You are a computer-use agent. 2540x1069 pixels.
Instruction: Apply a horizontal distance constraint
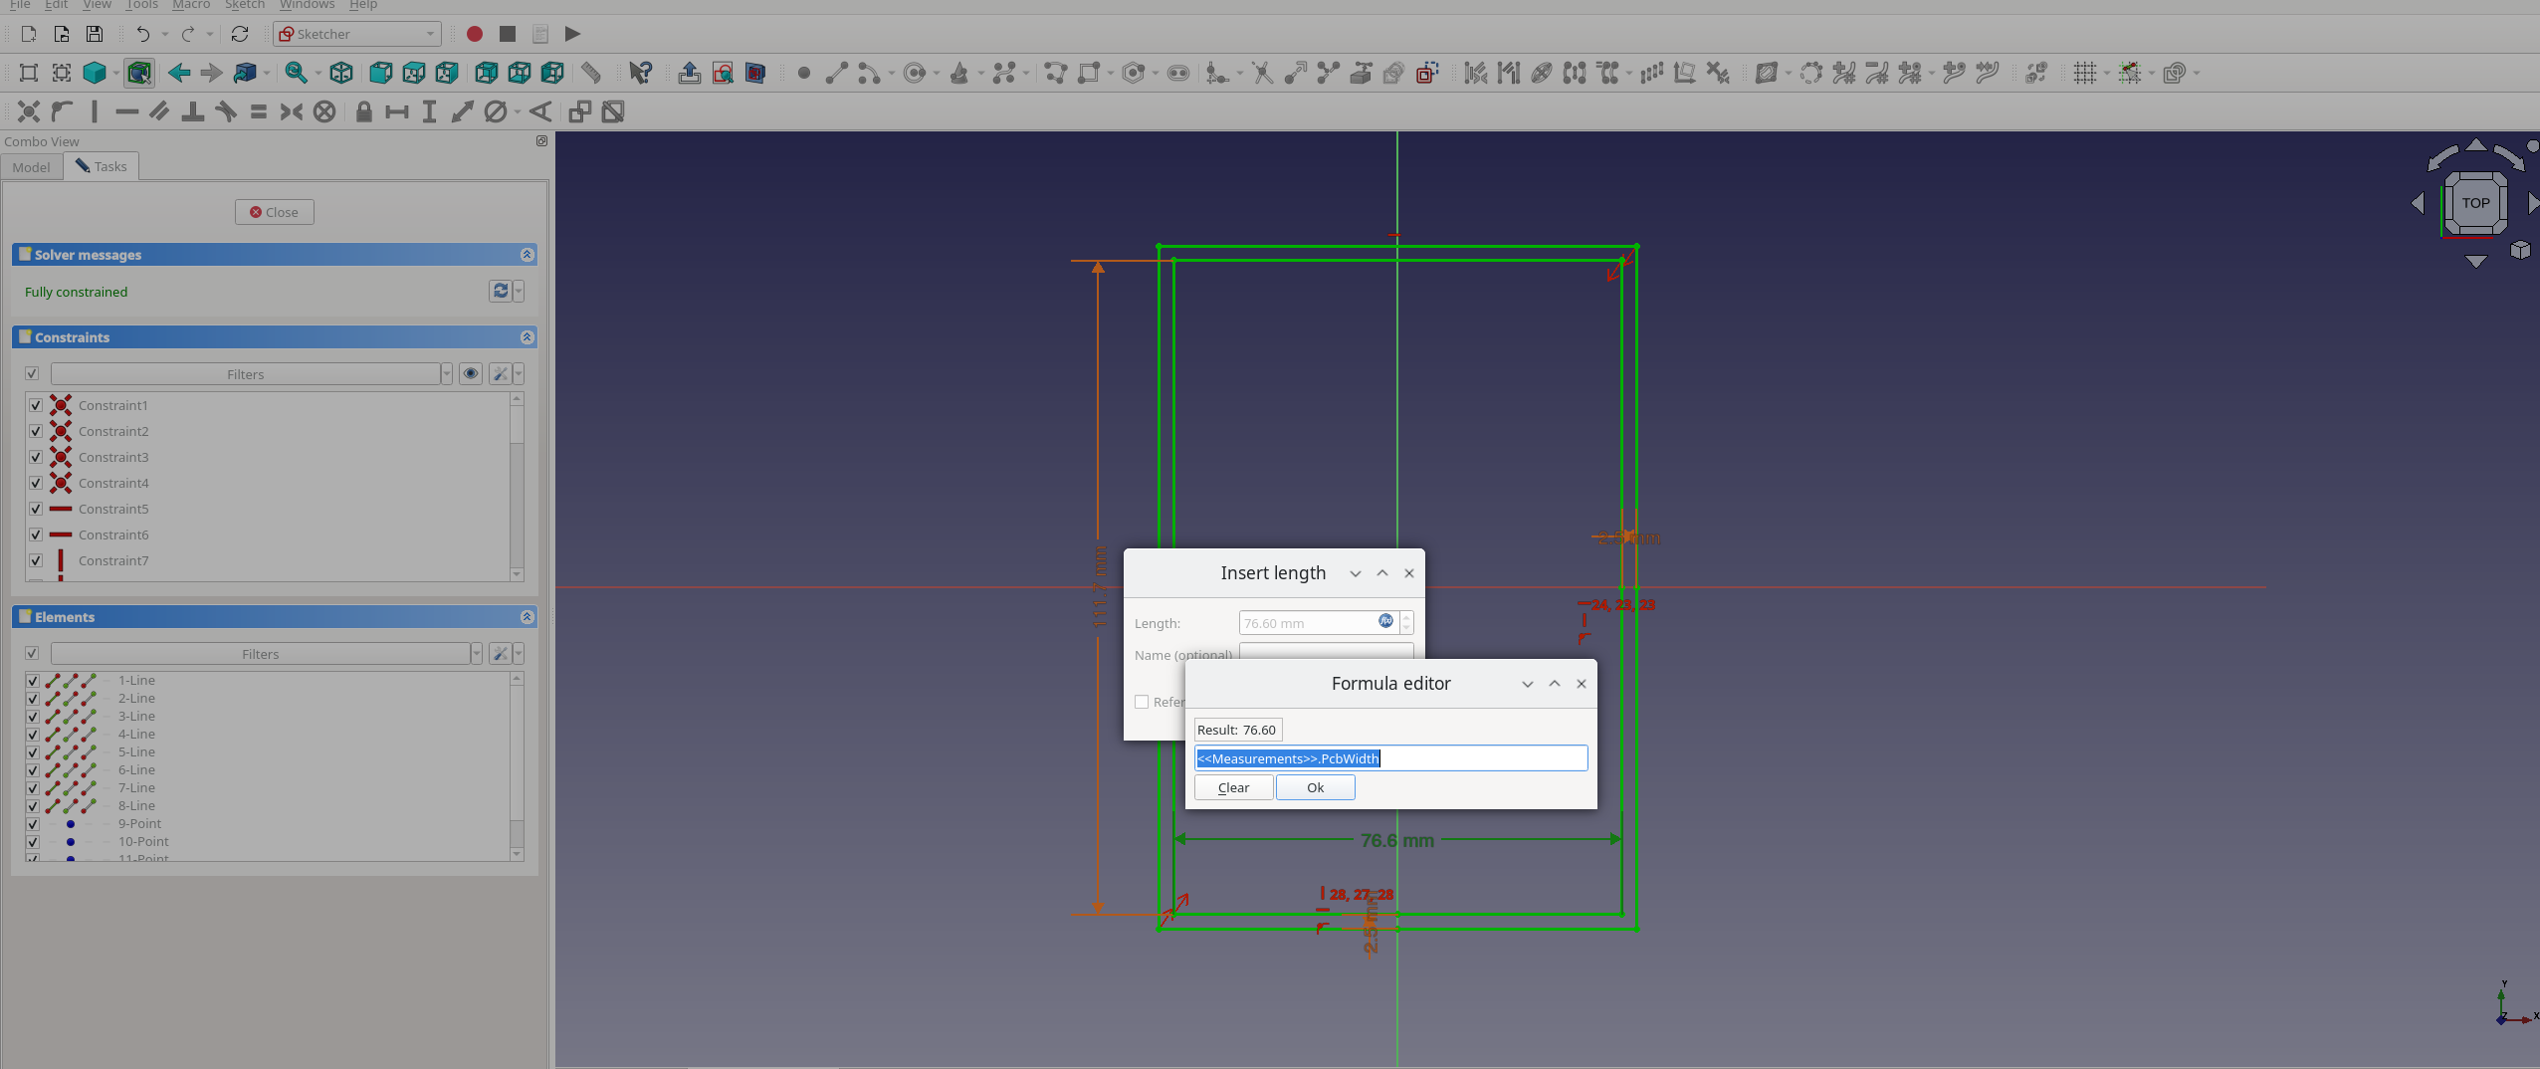point(396,111)
